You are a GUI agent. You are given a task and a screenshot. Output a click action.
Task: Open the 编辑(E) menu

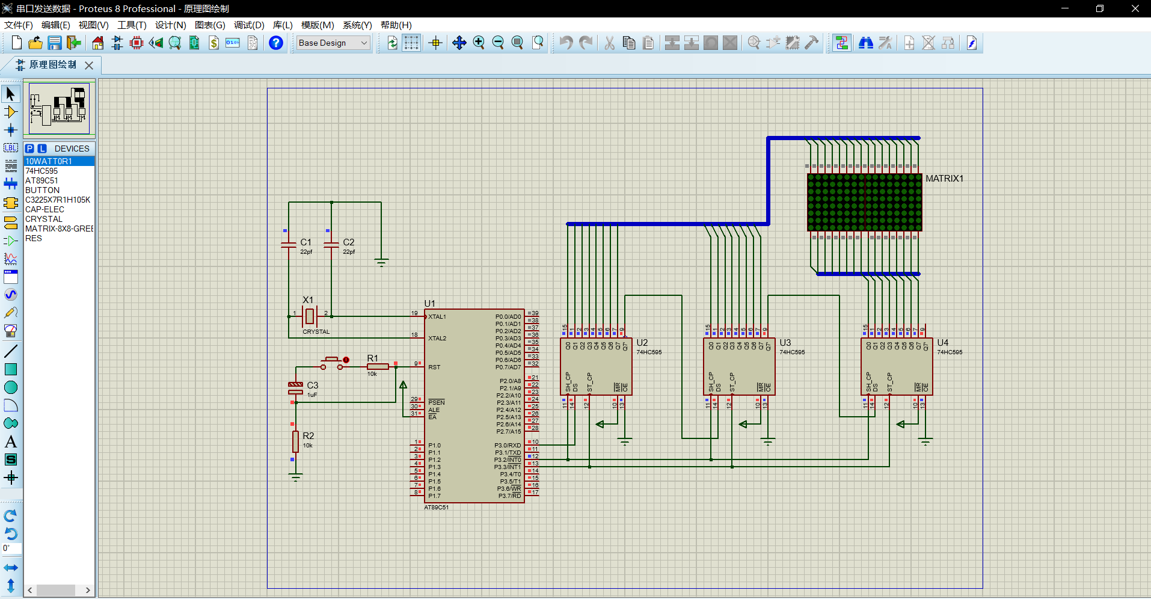56,25
